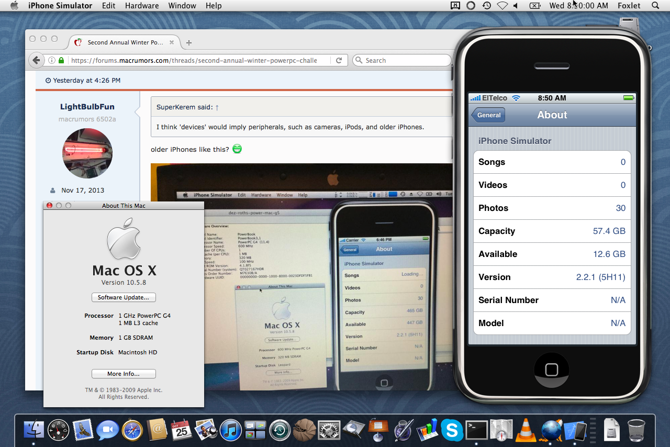Click the browser Search field

click(x=401, y=60)
